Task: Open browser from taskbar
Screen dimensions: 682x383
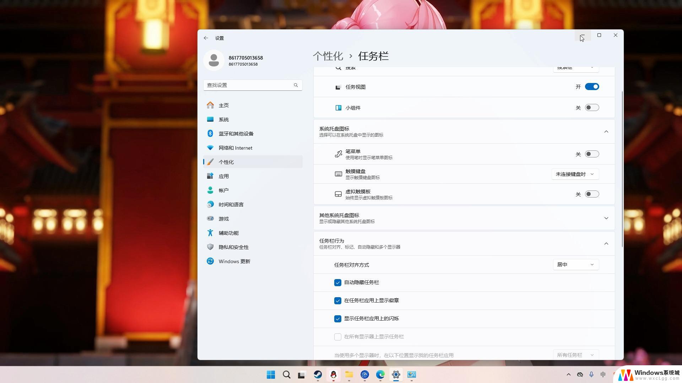Action: [x=380, y=374]
